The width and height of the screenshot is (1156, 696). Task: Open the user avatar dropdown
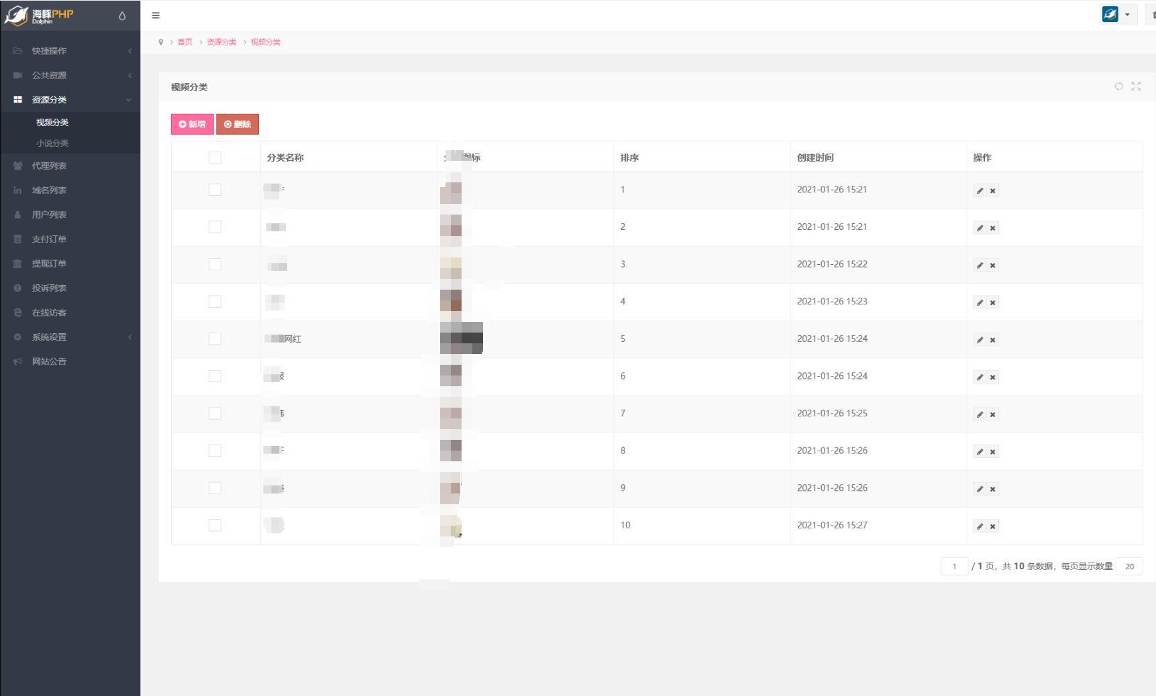1117,15
